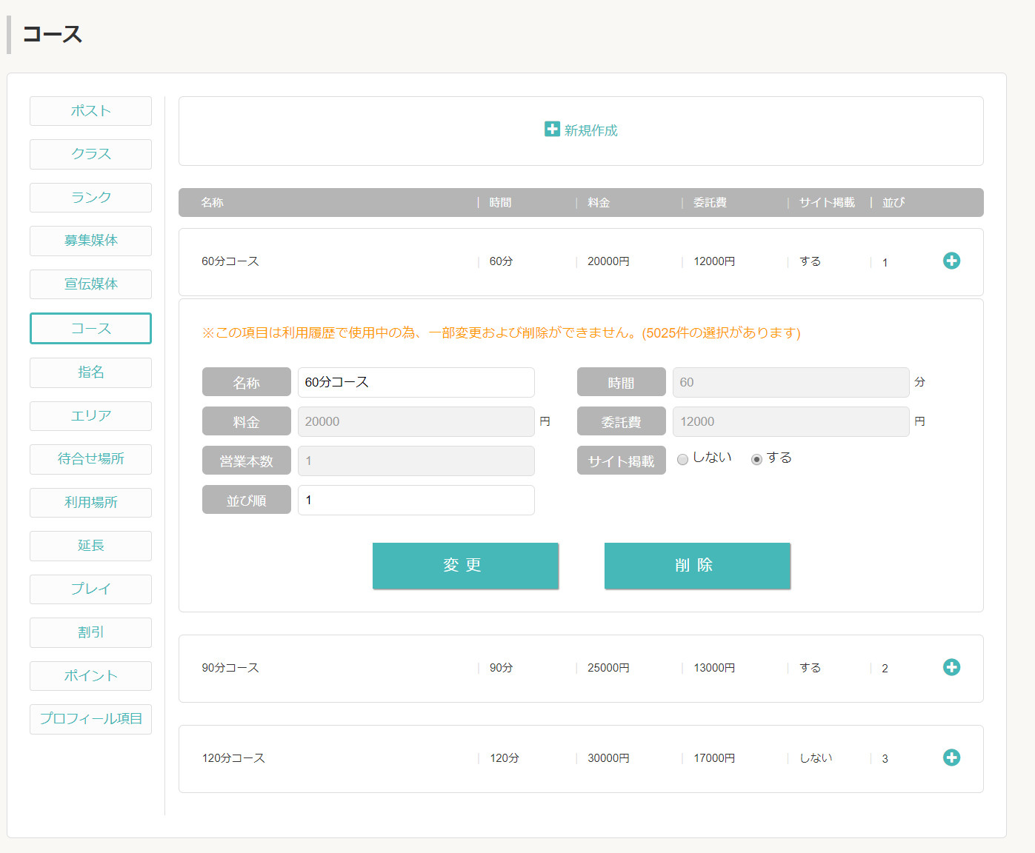The width and height of the screenshot is (1035, 853).
Task: Click the 60分コース row name text
Action: 230,261
